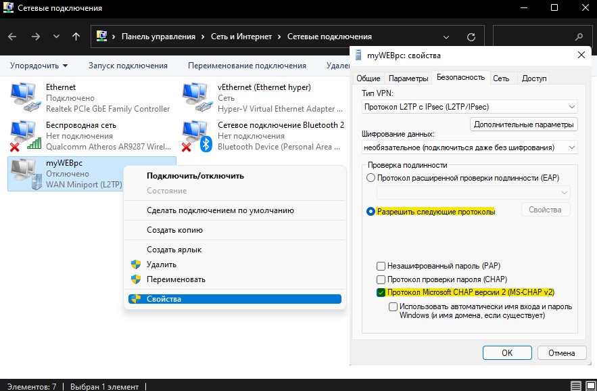Viewport: 597px width, 391px height.
Task: Click Сеть и Интернет in address bar
Action: (241, 37)
